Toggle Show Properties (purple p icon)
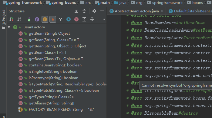Viewport: 212px width, 118px height. [x=37, y=19]
